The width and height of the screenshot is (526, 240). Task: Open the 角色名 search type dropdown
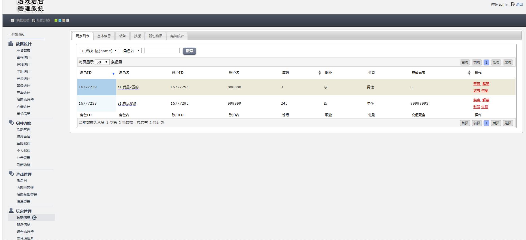coord(131,51)
